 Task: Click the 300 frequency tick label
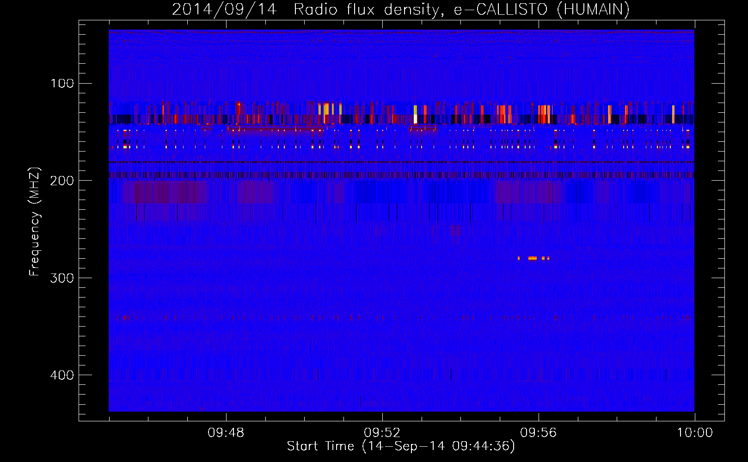(62, 278)
